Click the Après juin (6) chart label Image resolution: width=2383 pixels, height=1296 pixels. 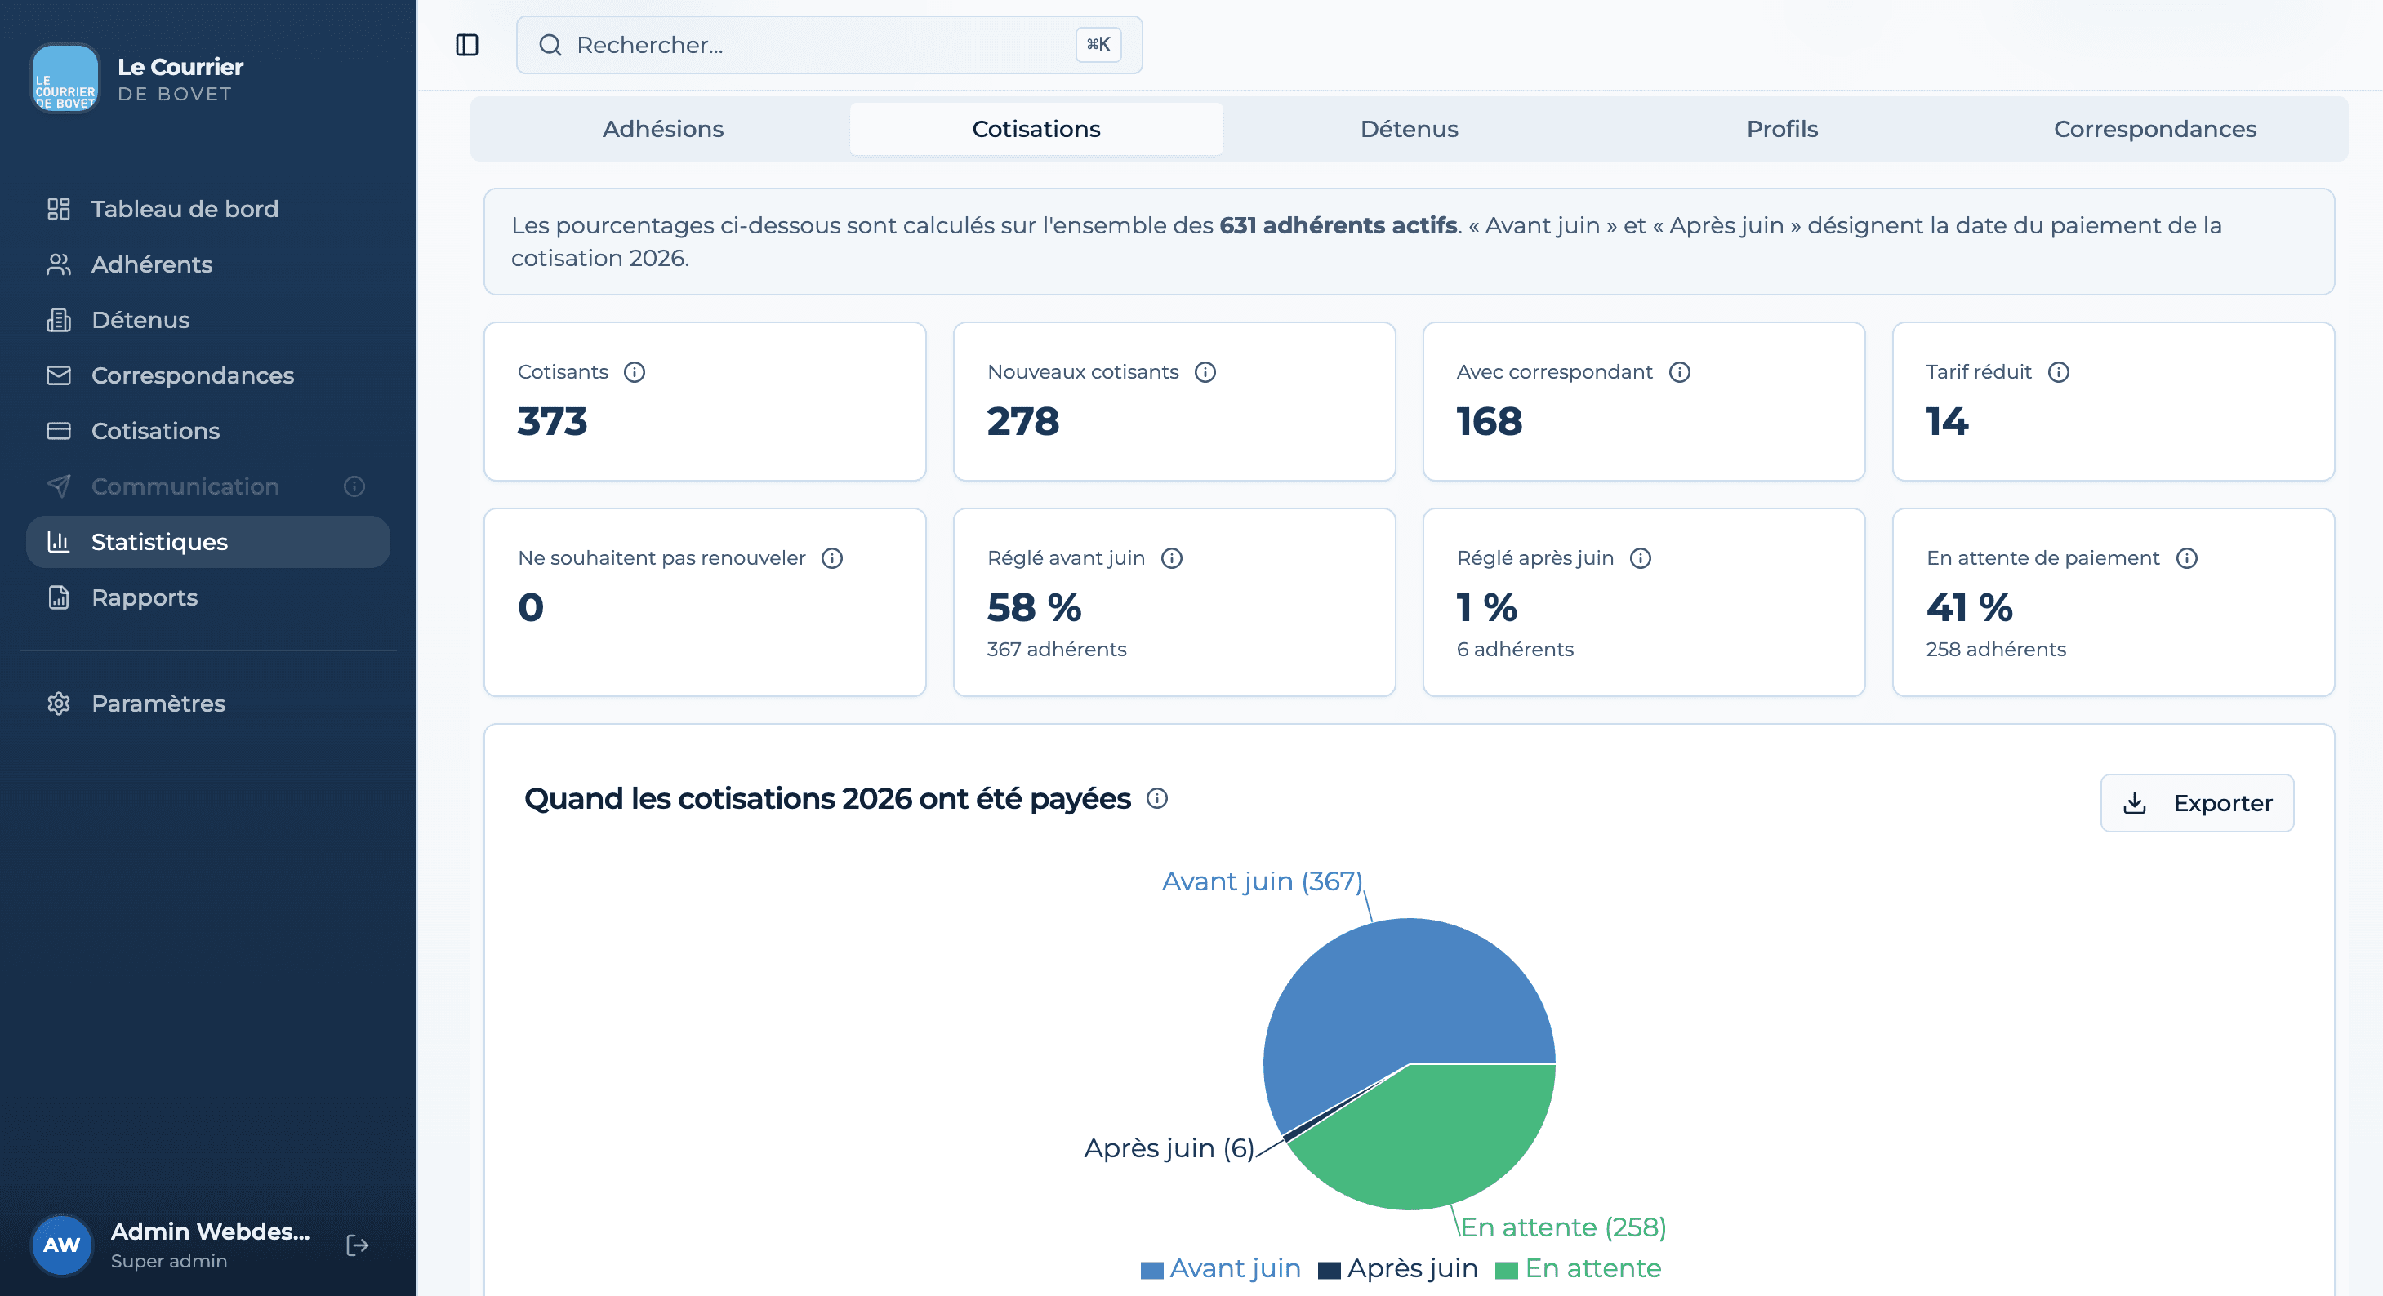point(1169,1147)
